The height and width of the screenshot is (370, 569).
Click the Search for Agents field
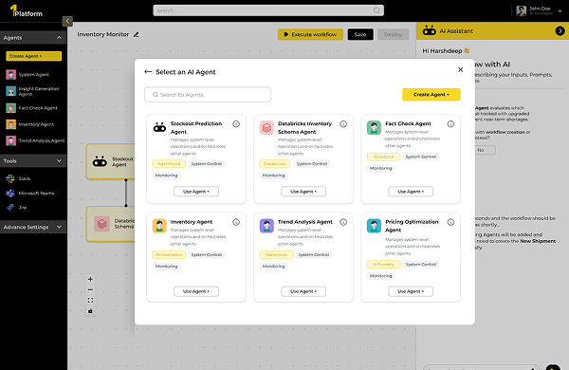click(x=208, y=95)
